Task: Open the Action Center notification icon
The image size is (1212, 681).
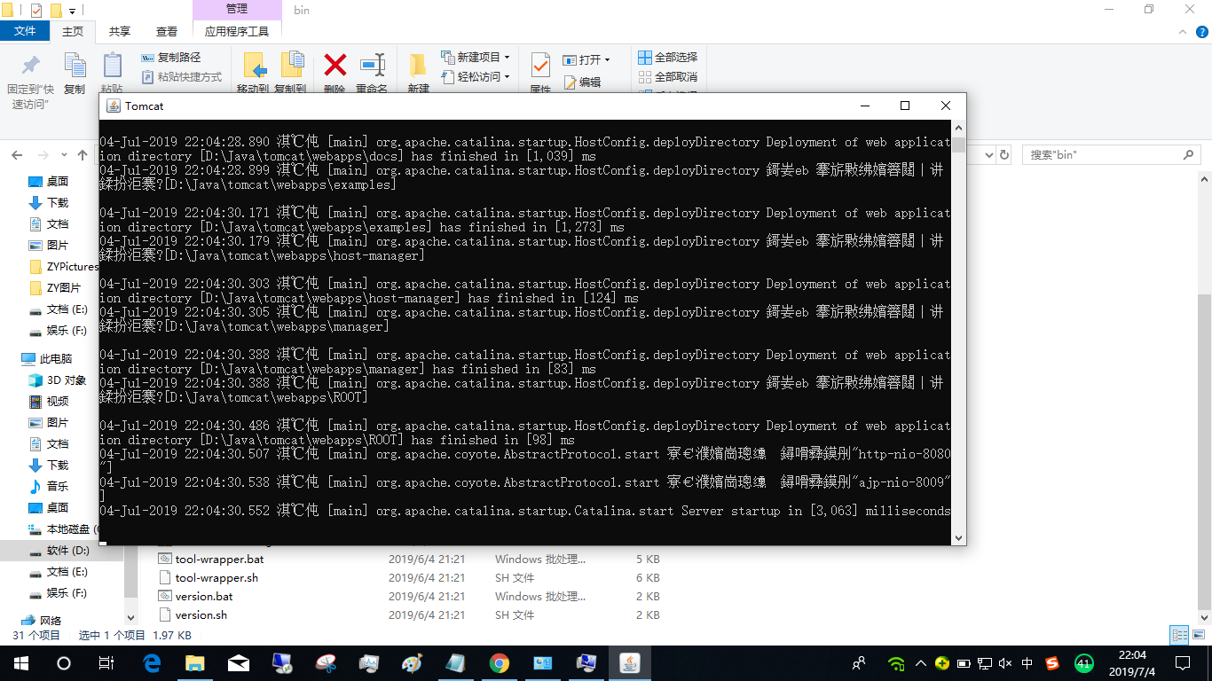Action: tap(1183, 663)
